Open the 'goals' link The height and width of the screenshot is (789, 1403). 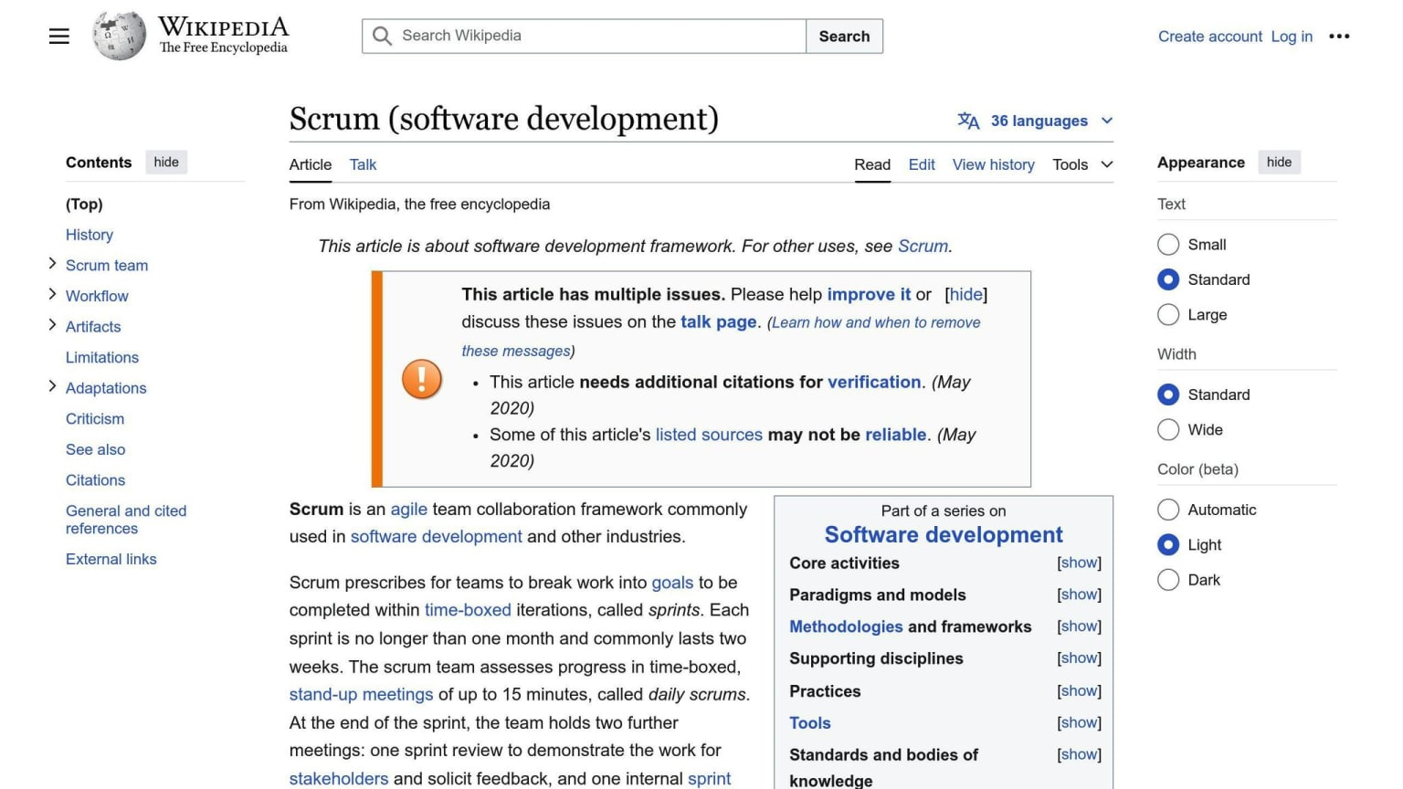pos(672,583)
